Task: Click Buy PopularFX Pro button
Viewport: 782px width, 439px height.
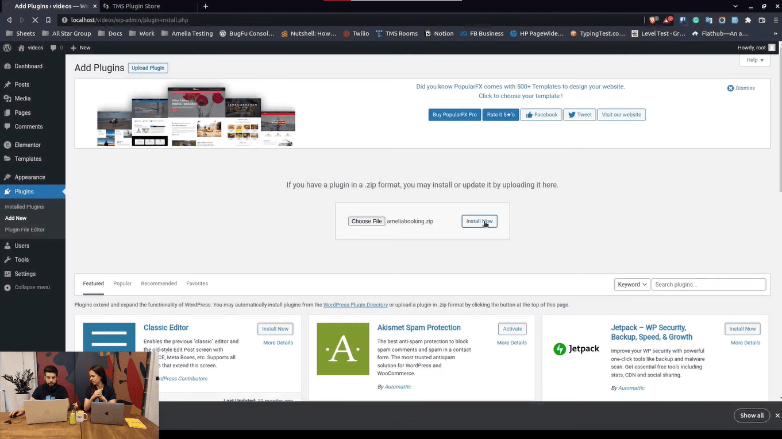Action: pyautogui.click(x=454, y=115)
